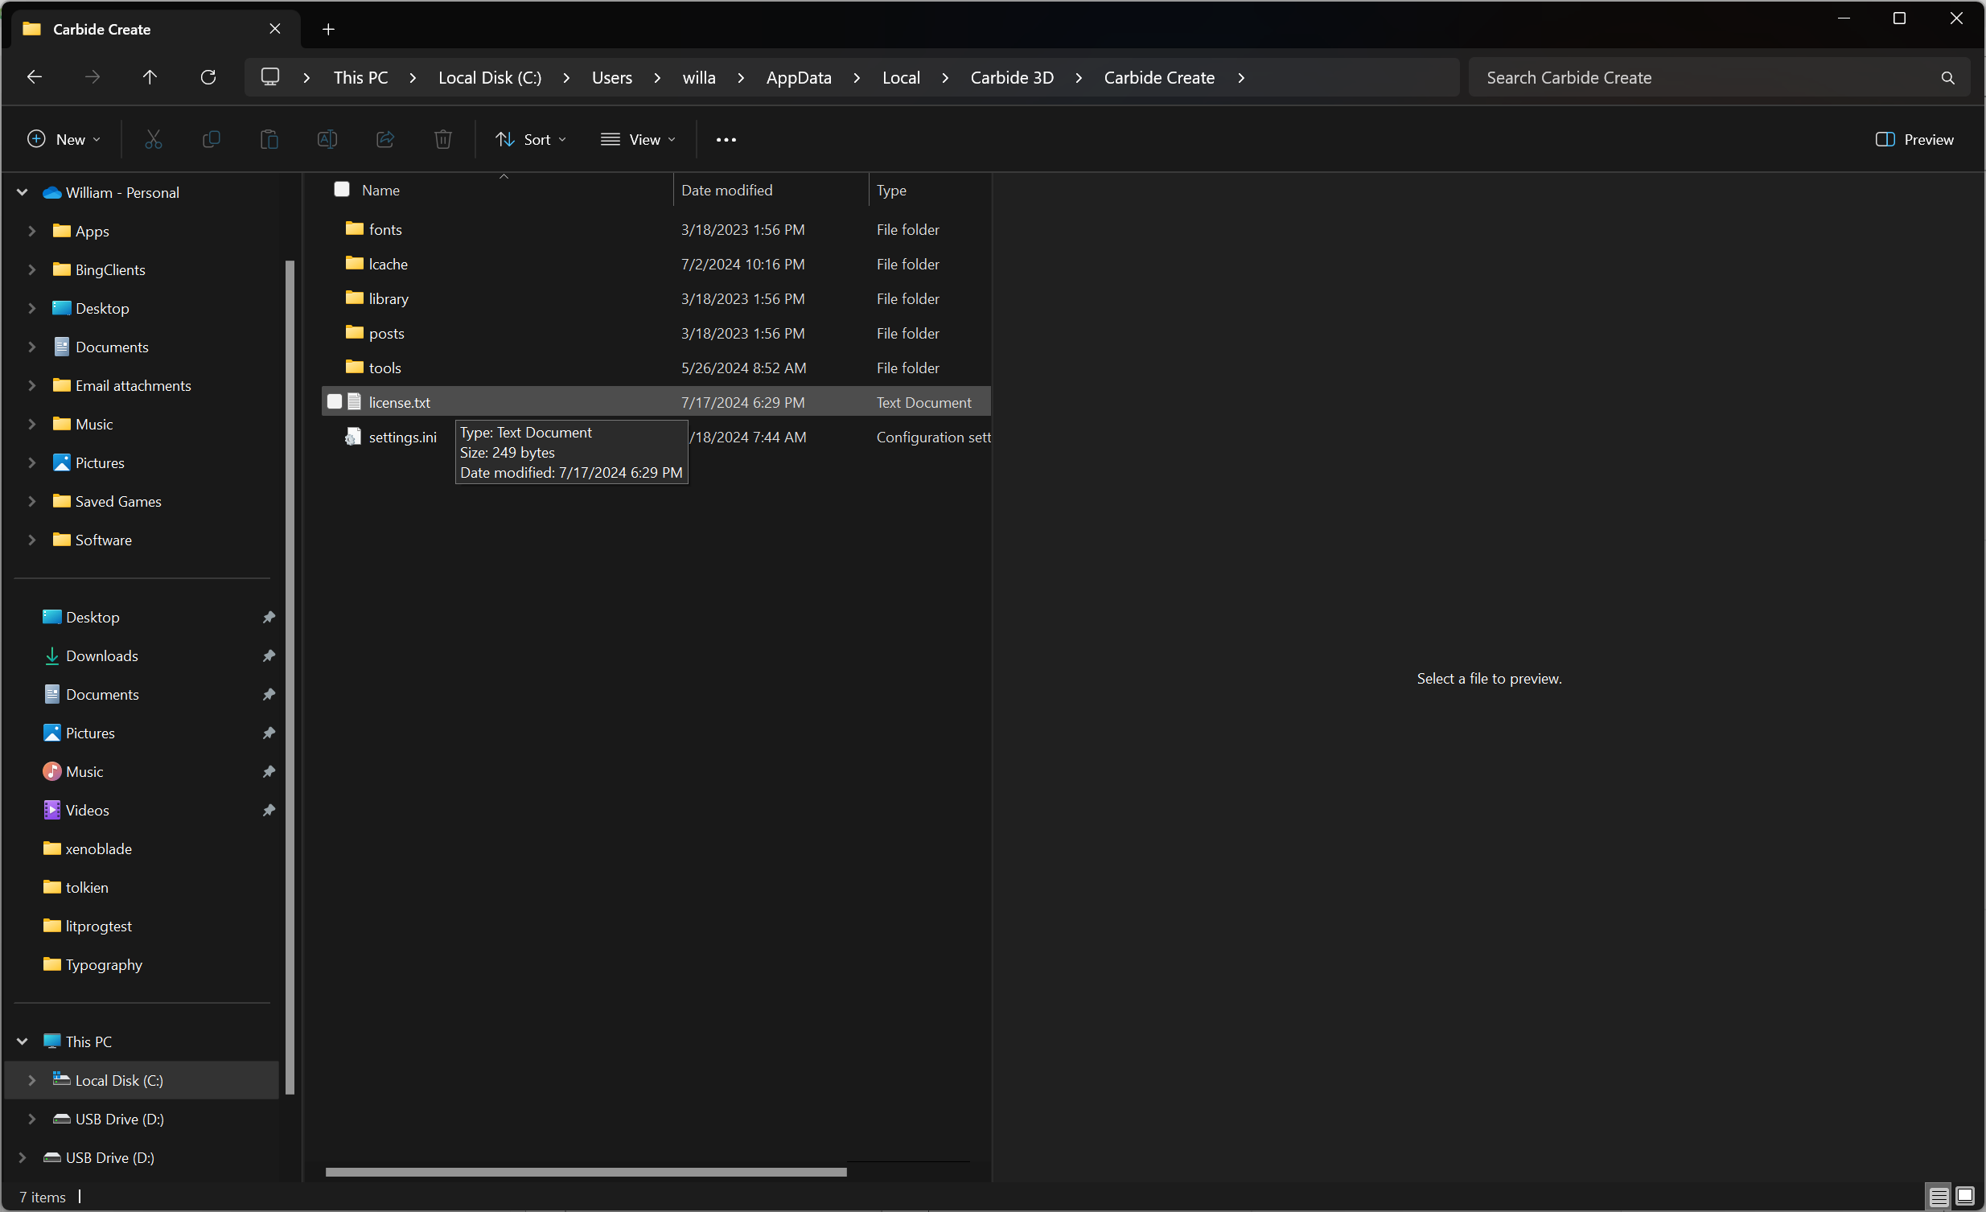Collapse the This PC tree node
This screenshot has height=1212, width=1986.
(x=23, y=1041)
